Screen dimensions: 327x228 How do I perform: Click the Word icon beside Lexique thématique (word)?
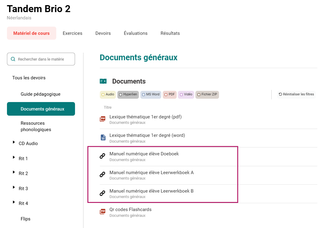[103, 137]
